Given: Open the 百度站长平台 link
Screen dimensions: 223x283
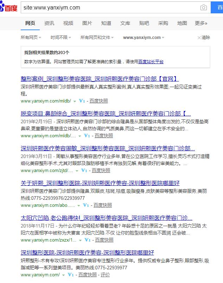Looking at the screenshot, I should [x=151, y=62].
